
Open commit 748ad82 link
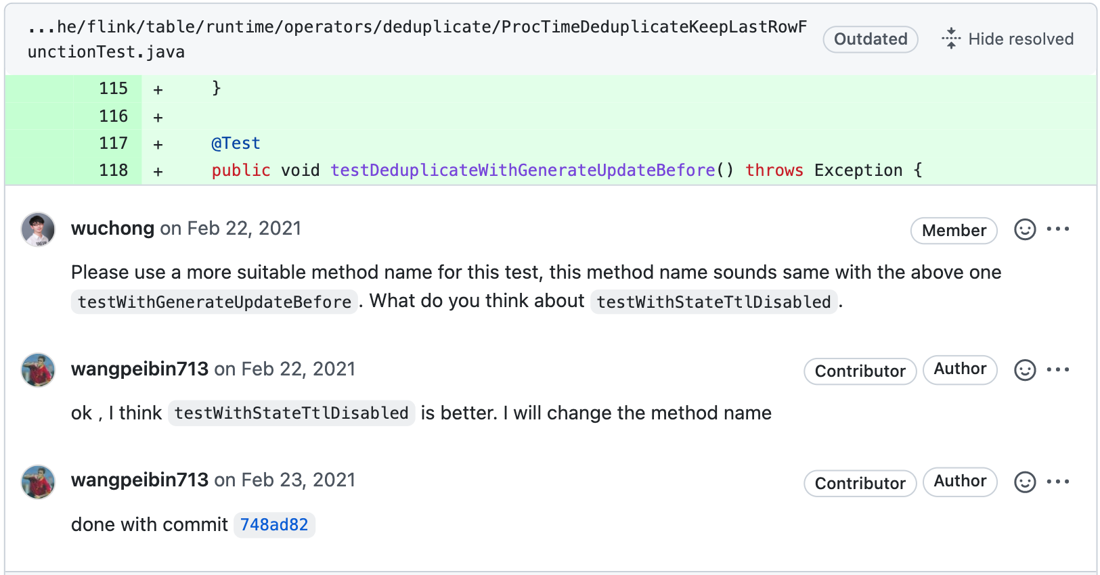[274, 525]
